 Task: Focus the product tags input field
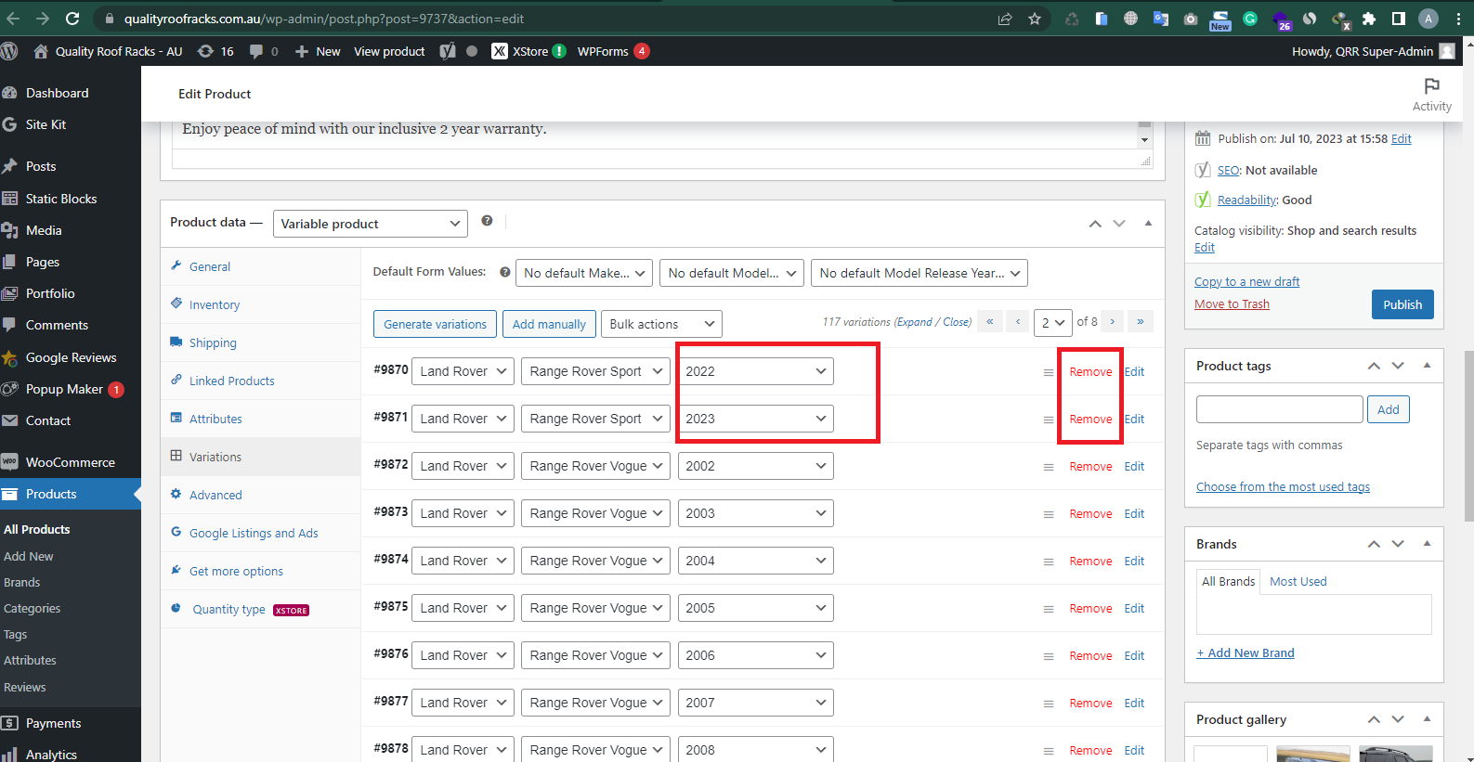[x=1279, y=409]
